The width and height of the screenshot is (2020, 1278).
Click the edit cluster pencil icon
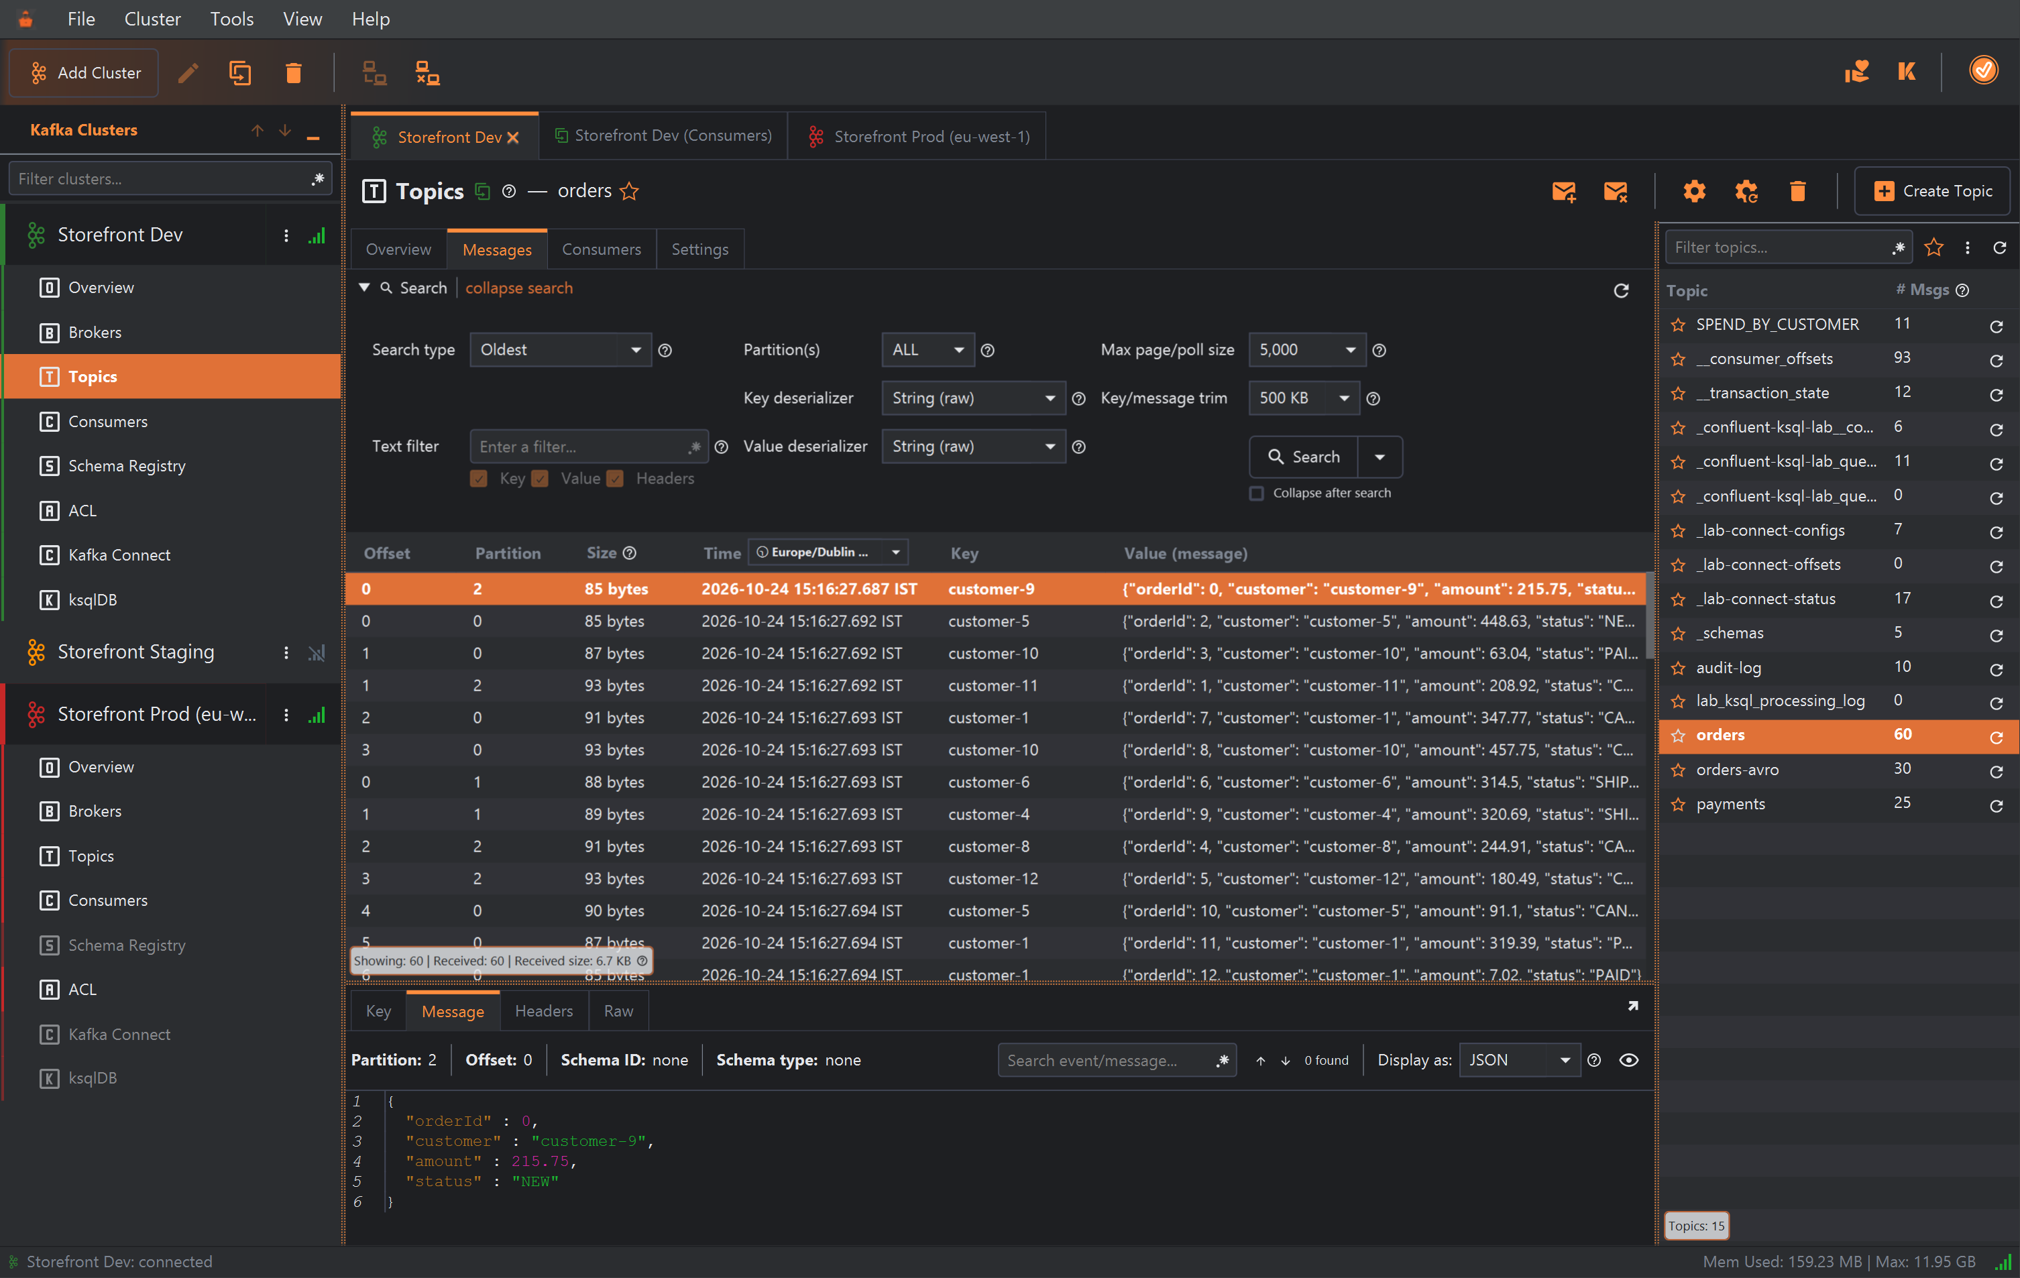(x=188, y=73)
